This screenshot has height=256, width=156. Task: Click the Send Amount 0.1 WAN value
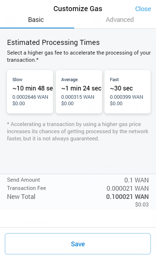tap(136, 180)
